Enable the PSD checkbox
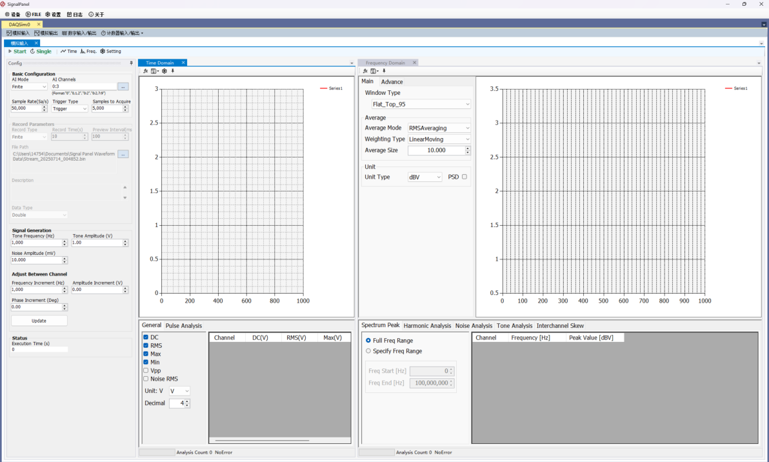The width and height of the screenshot is (769, 462). pos(464,177)
